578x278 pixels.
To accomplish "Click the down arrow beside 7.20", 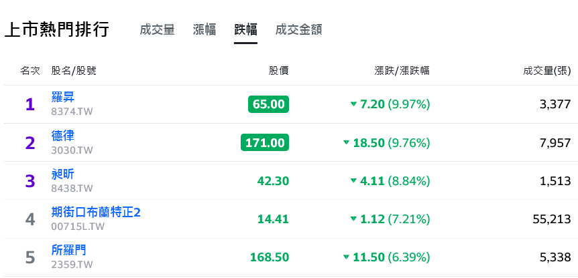I will [353, 104].
